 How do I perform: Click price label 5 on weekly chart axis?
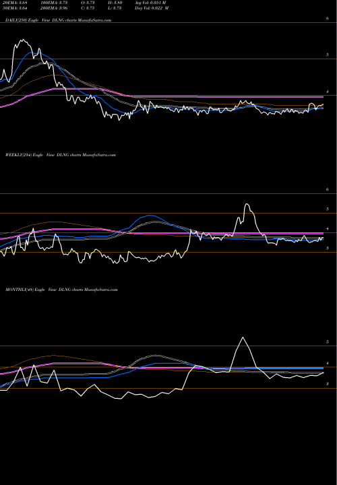pyautogui.click(x=327, y=209)
